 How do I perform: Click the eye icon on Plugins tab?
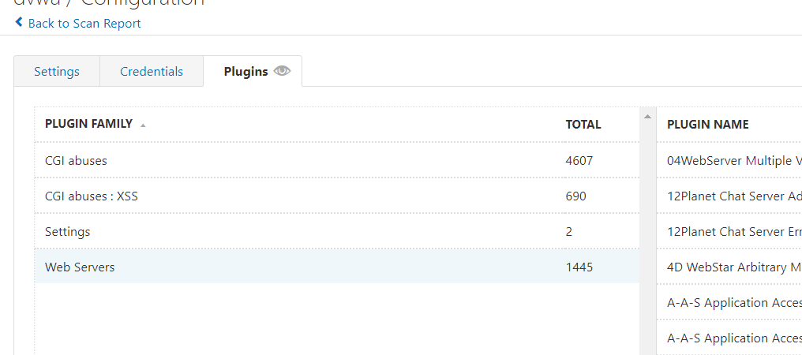coord(282,71)
